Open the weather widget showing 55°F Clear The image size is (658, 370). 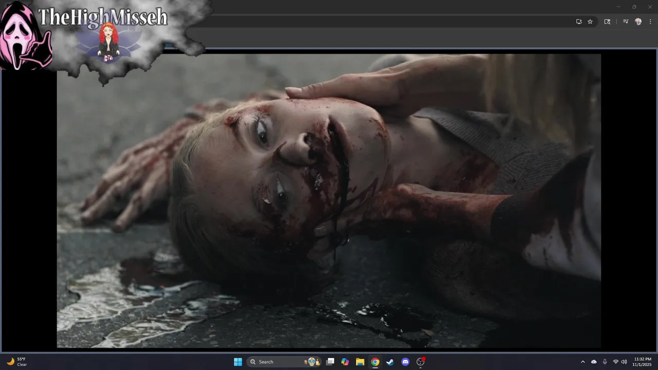(x=17, y=362)
